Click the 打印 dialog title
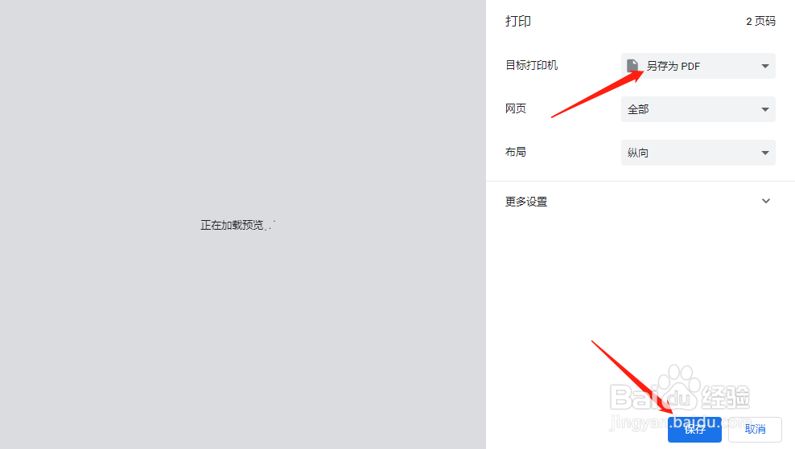 [x=517, y=21]
